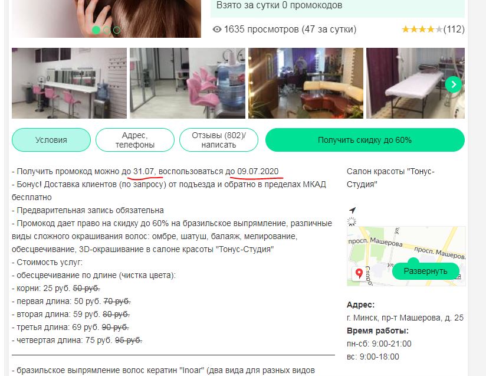Open salon photo with pink bar stools
The width and height of the screenshot is (486, 376).
(69, 83)
